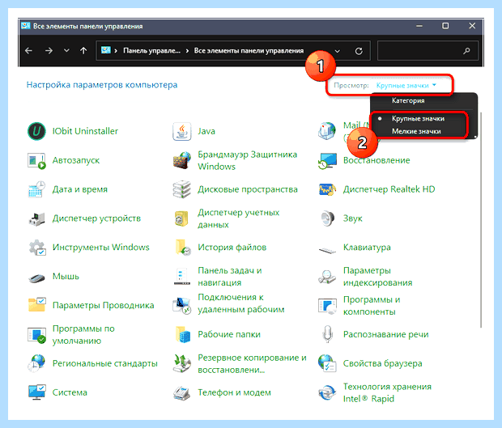Click the Дисковые пространства icon
Image resolution: width=502 pixels, height=428 pixels.
pos(182,189)
